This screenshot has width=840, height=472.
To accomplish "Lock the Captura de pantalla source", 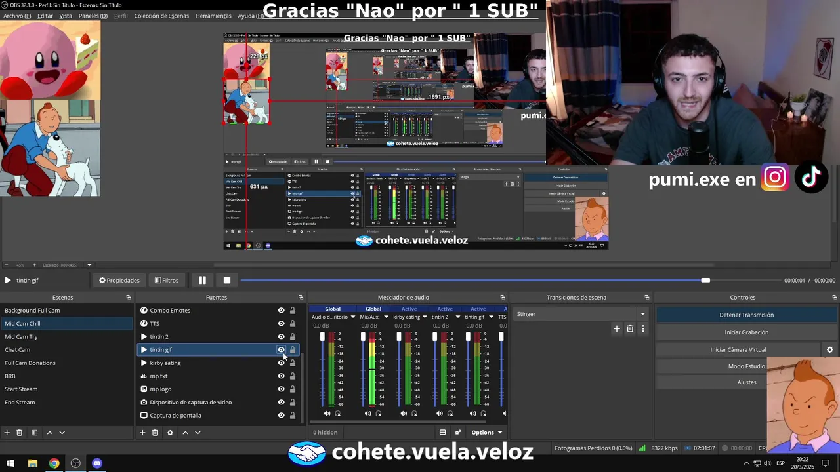I will [x=293, y=416].
